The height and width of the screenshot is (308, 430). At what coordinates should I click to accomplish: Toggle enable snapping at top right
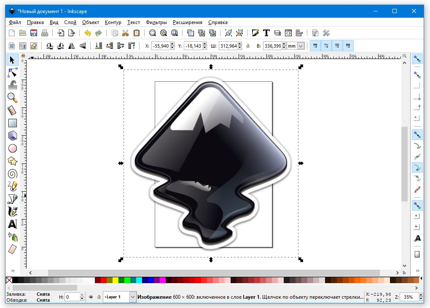417,59
